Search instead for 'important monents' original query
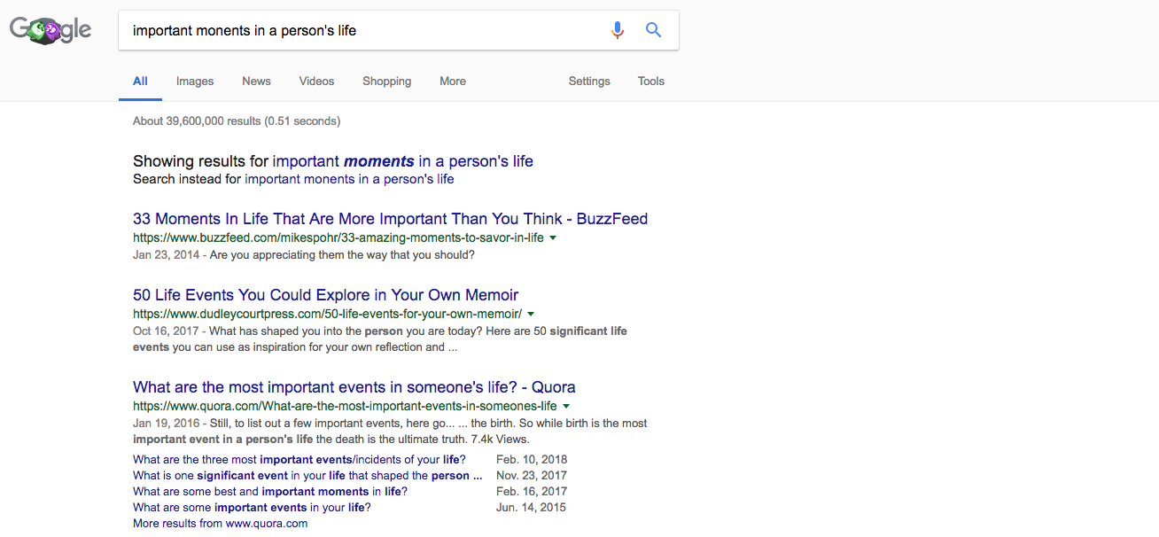The image size is (1159, 537). tap(349, 179)
